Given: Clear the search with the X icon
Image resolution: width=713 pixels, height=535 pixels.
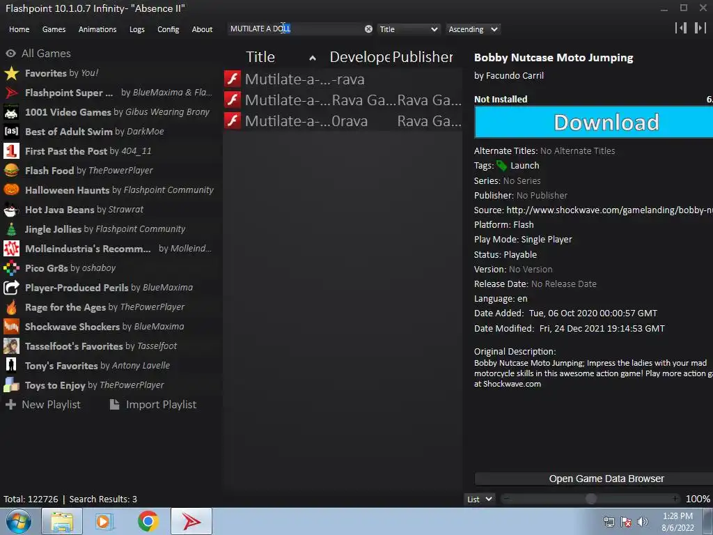Looking at the screenshot, I should pyautogui.click(x=368, y=29).
